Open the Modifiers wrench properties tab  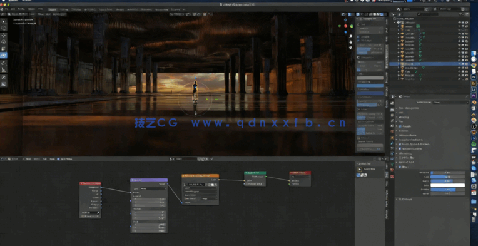[x=392, y=142]
